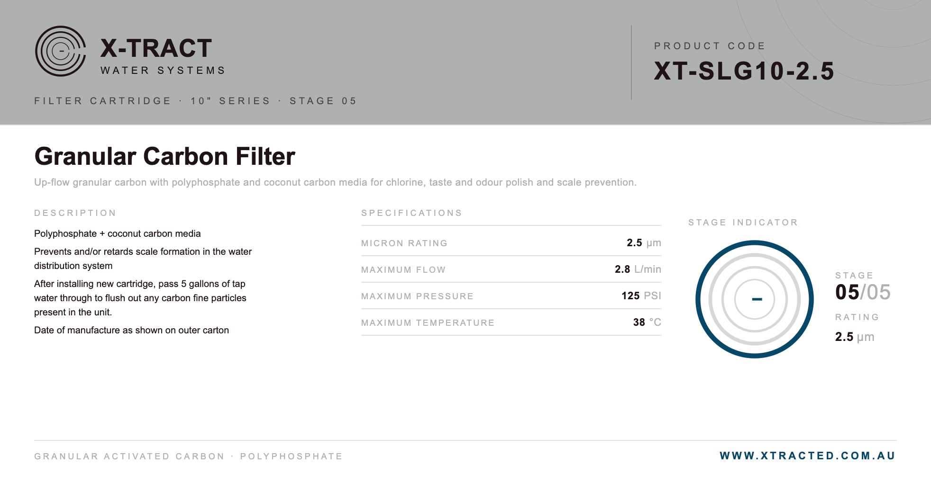Screen dimensions: 931x501
Task: Open the www.xtracted.com.au website link
Action: pyautogui.click(x=807, y=456)
